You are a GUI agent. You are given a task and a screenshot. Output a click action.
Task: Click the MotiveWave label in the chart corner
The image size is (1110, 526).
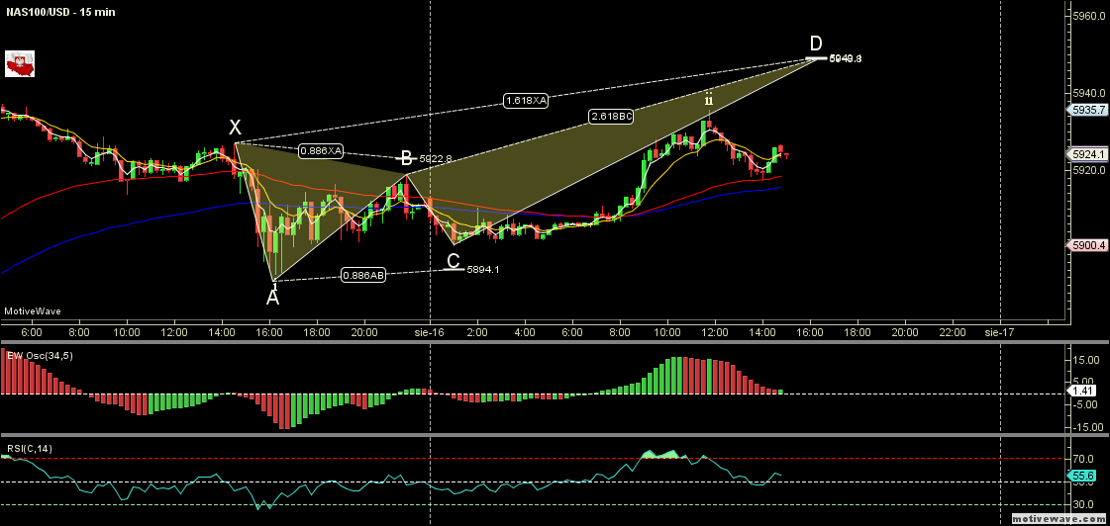click(33, 311)
